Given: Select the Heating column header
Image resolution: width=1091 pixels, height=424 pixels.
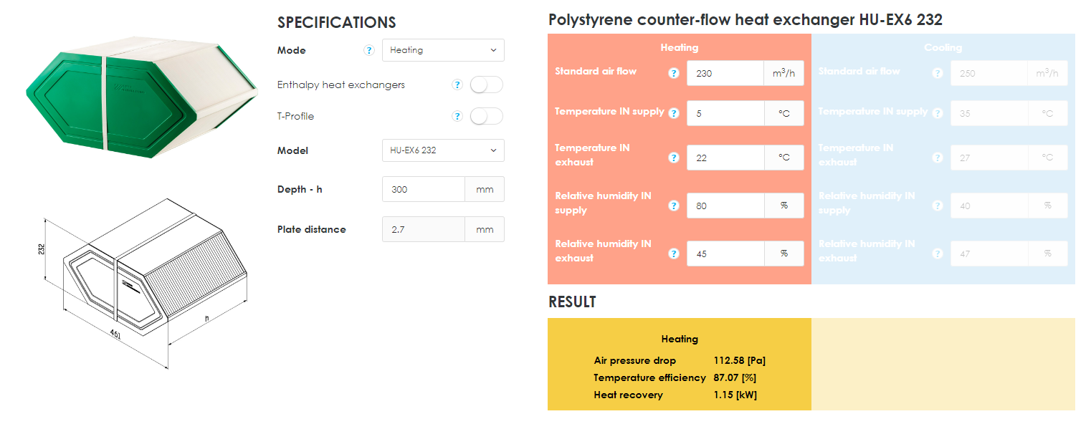Looking at the screenshot, I should 679,47.
